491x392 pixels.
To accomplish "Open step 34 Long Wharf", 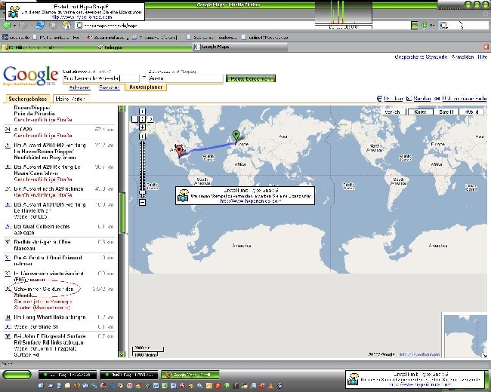I will tap(59, 317).
